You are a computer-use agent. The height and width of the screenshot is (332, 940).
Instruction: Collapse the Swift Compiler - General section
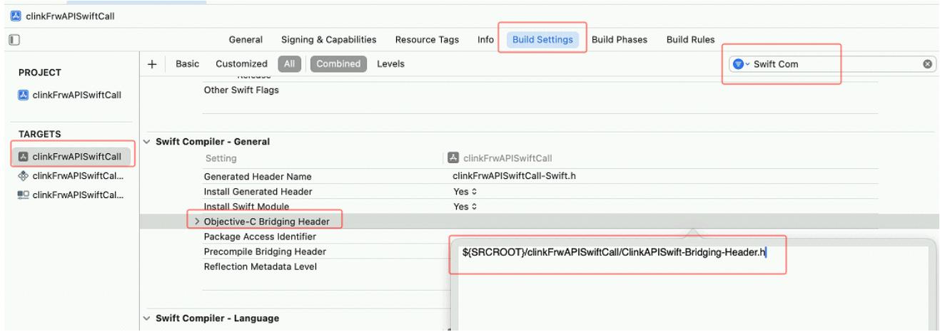[x=148, y=142]
